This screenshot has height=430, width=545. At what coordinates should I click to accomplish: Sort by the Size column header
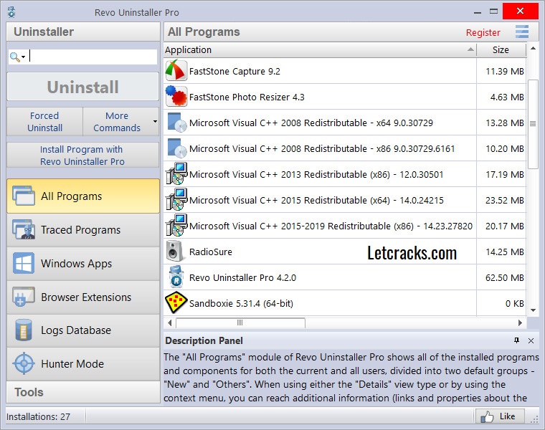pos(501,49)
